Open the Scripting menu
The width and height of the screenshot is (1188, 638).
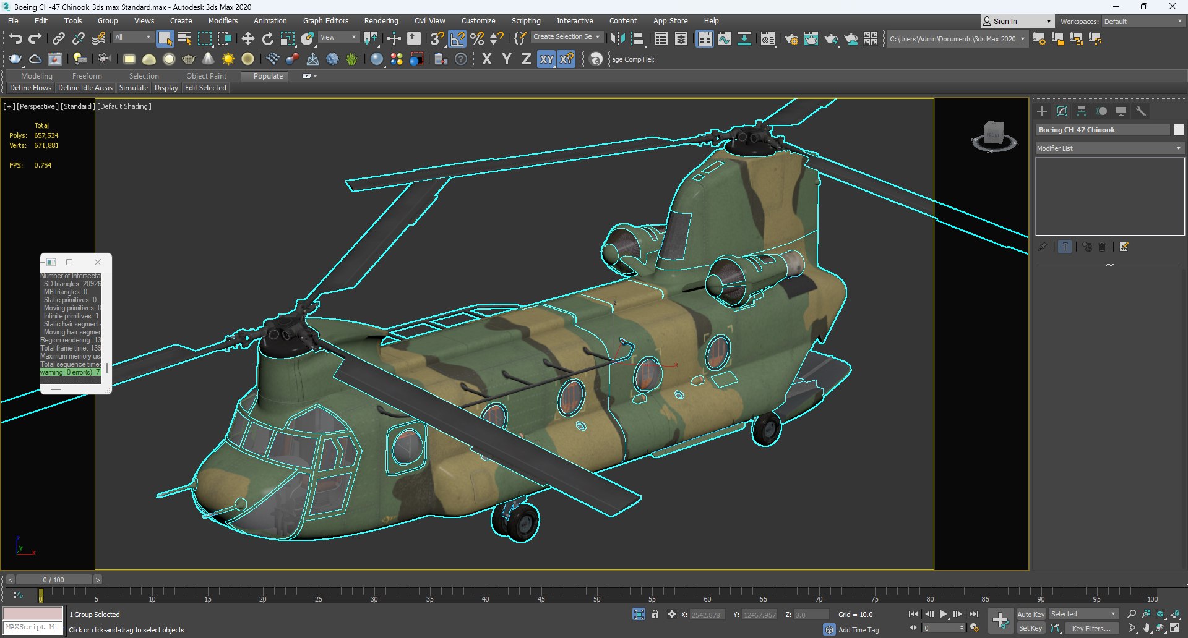click(x=526, y=21)
